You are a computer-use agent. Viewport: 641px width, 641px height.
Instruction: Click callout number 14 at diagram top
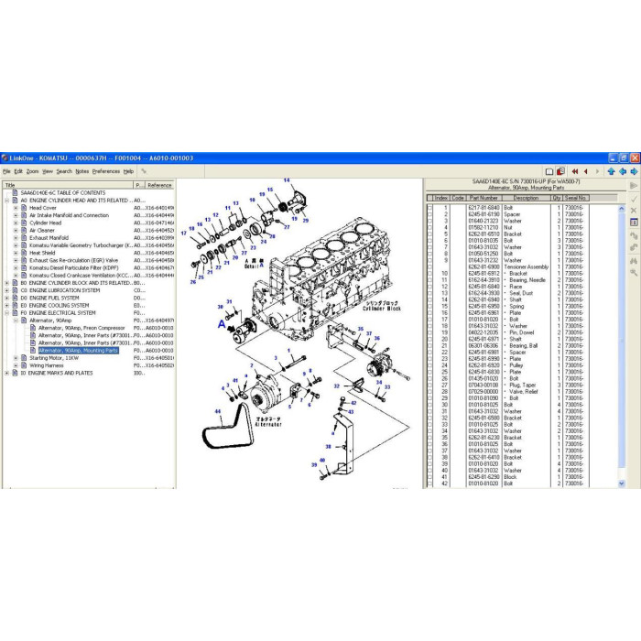(287, 180)
